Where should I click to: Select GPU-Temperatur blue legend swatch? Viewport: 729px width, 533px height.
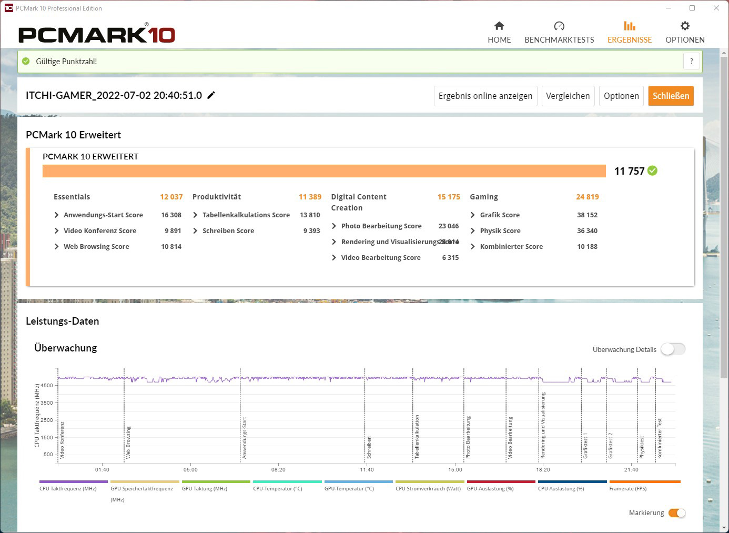[x=359, y=481]
